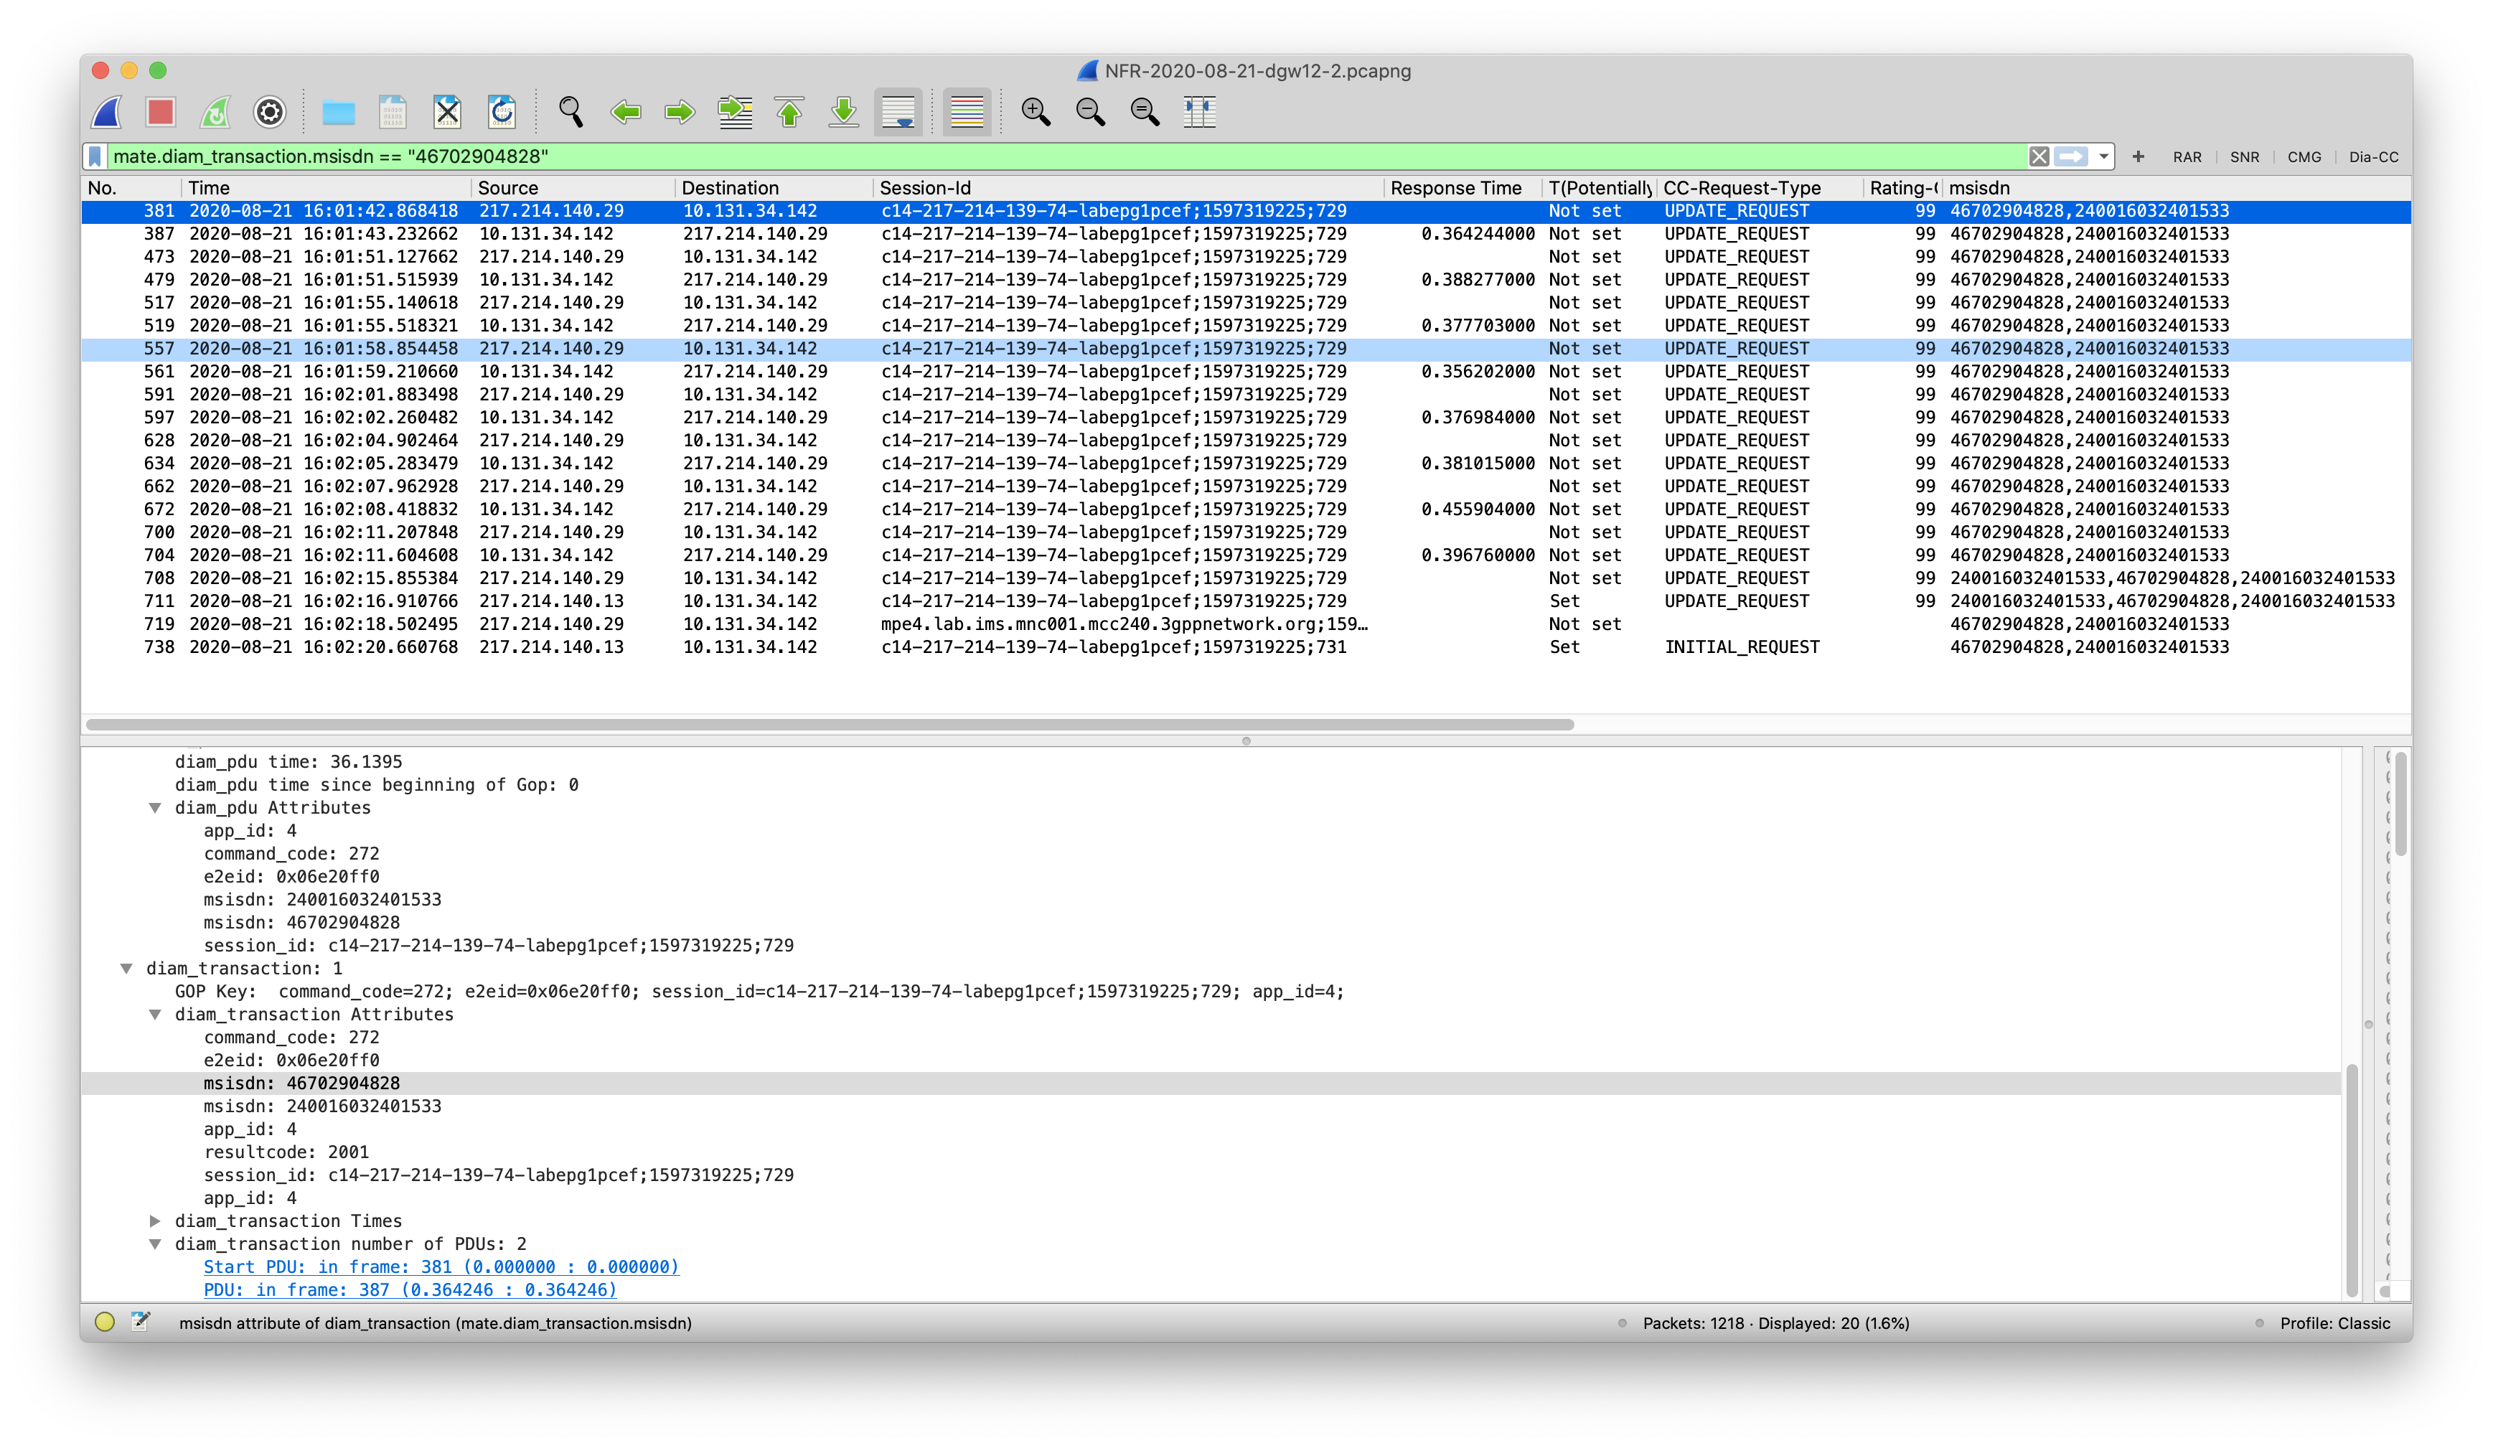The width and height of the screenshot is (2493, 1448).
Task: Collapse the diam_pdu Attributes tree node
Action: click(x=155, y=808)
